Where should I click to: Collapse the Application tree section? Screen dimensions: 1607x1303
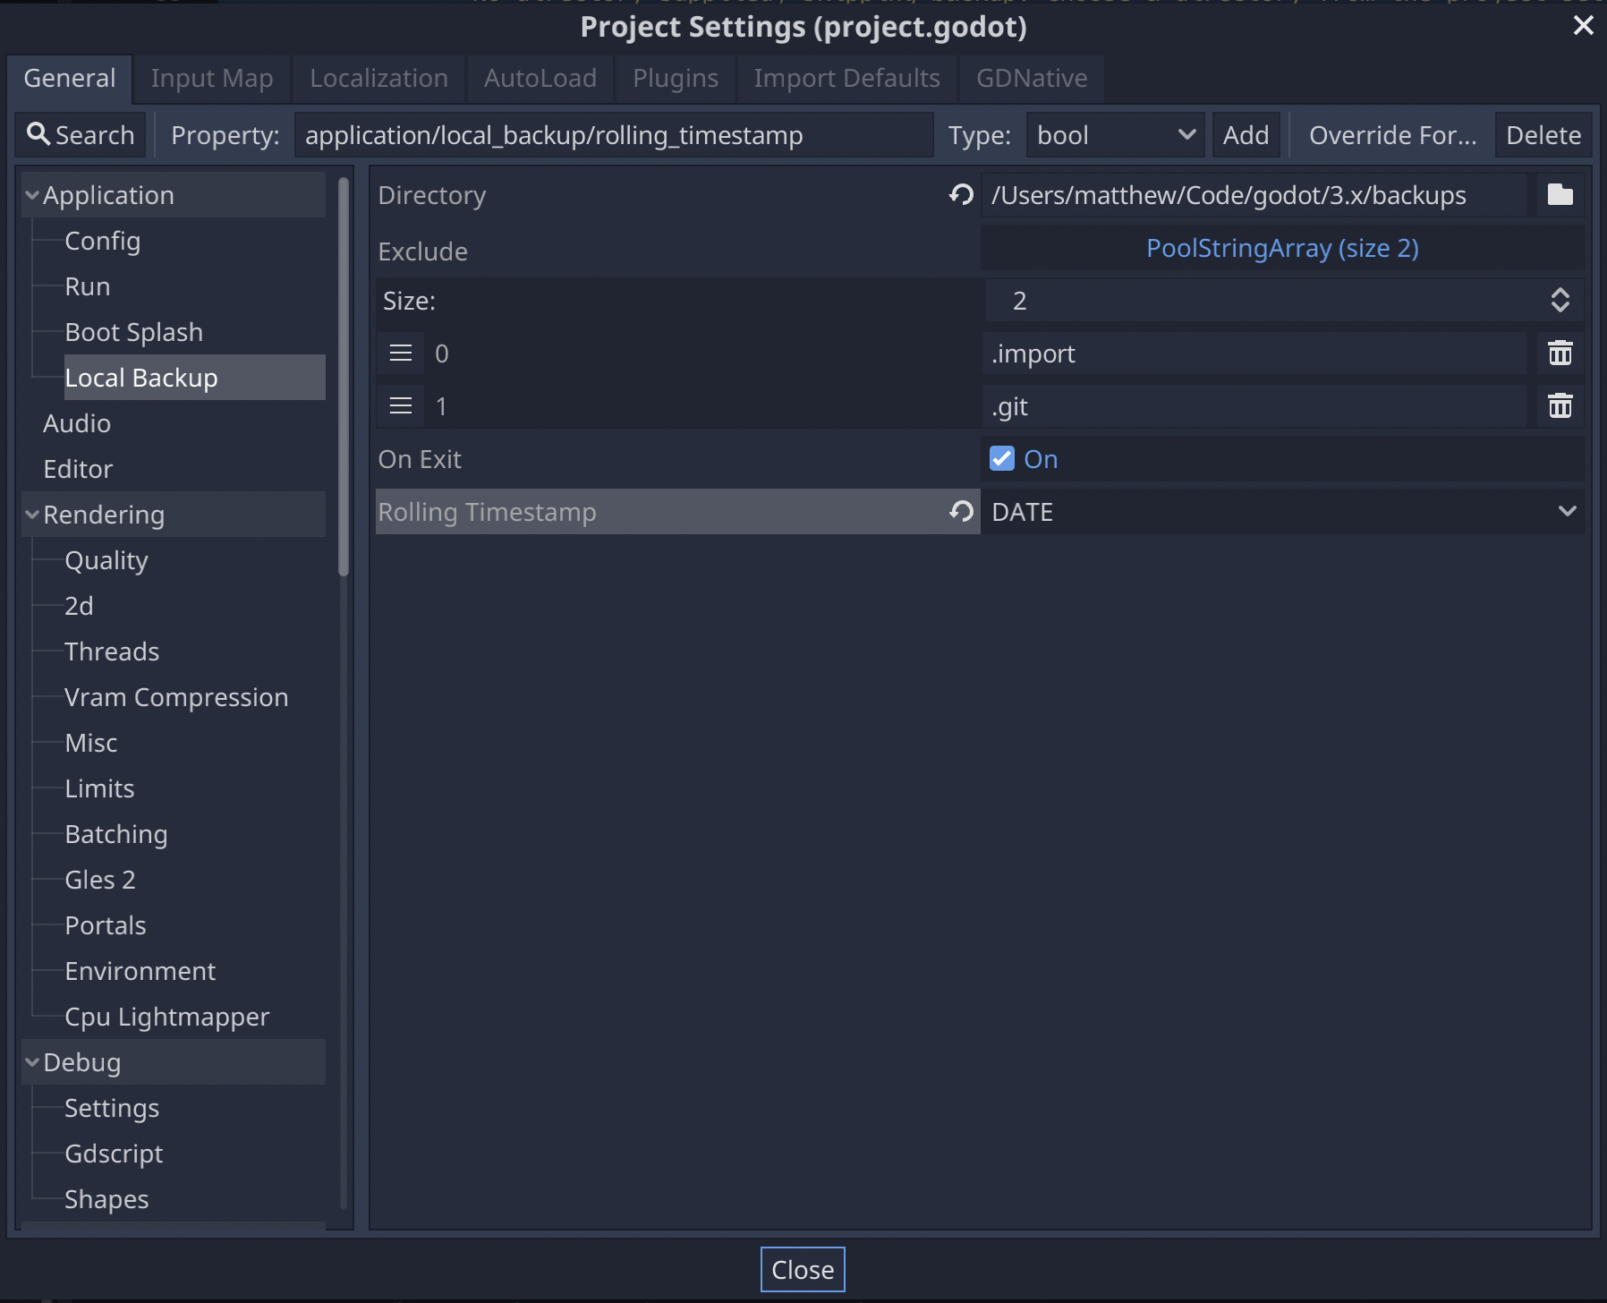32,195
